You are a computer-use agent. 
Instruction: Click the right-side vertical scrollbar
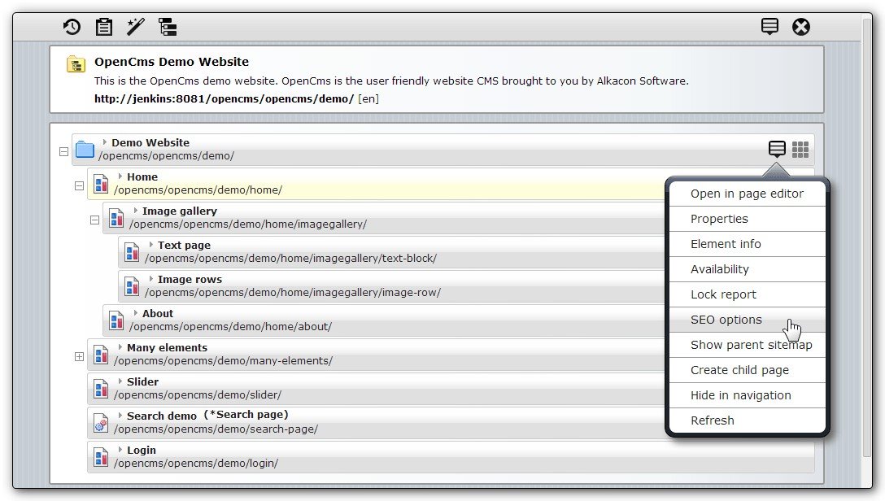(867, 237)
